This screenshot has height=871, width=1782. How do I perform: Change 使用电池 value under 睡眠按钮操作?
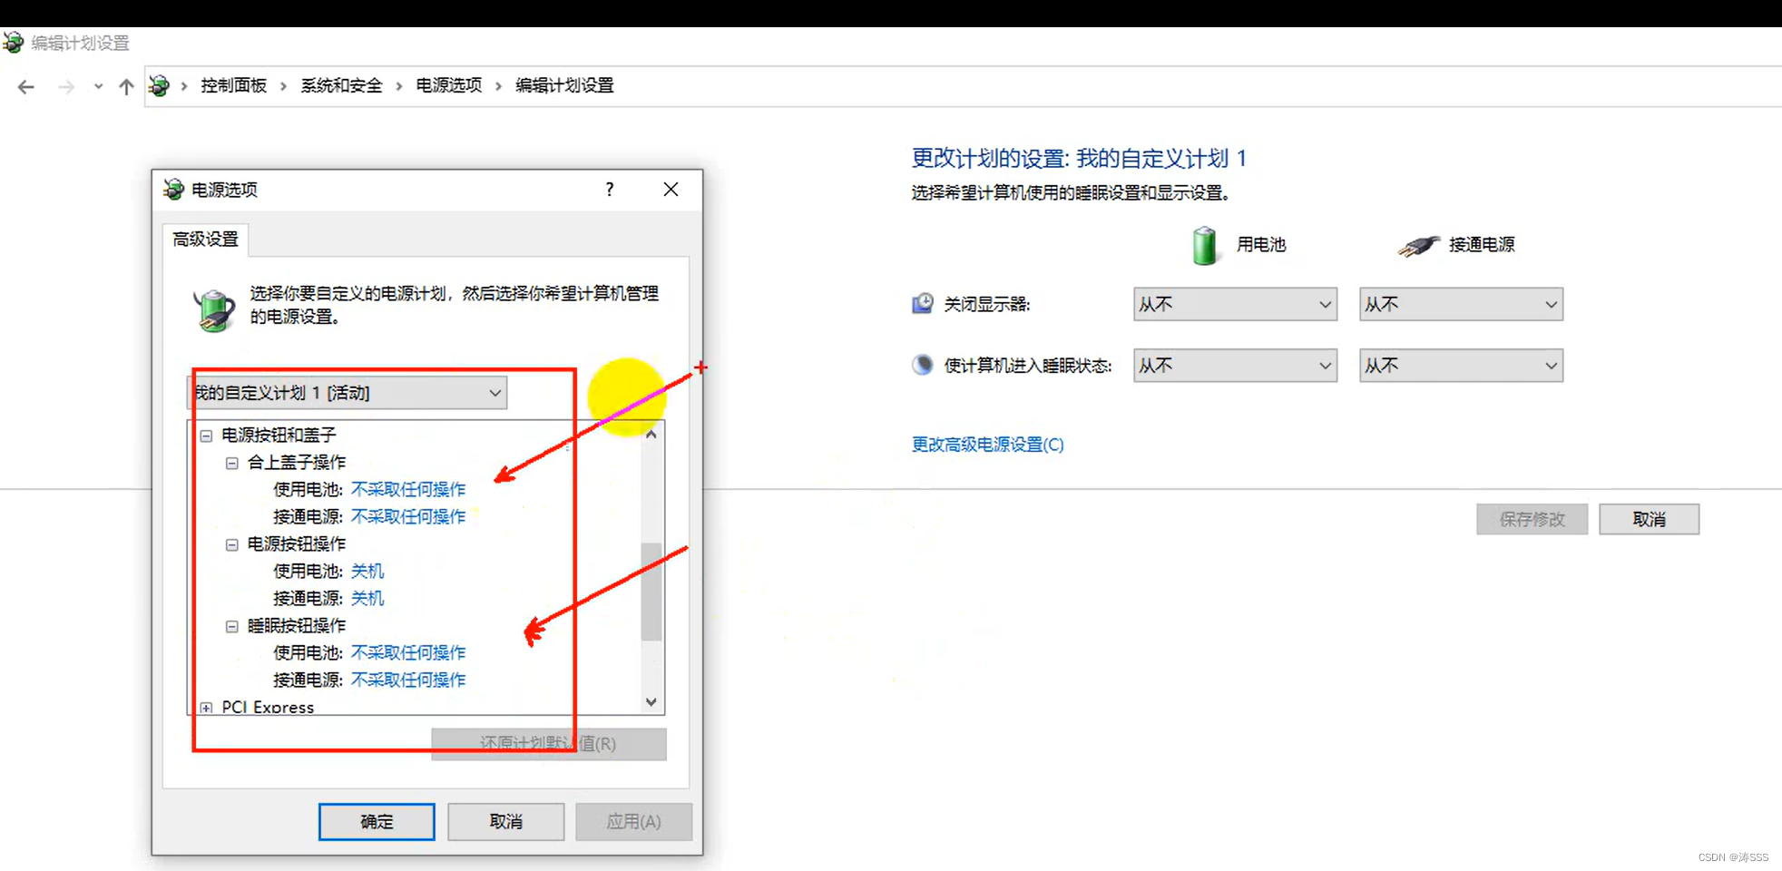408,653
